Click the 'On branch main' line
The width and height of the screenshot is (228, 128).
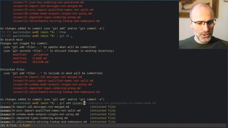(11, 39)
